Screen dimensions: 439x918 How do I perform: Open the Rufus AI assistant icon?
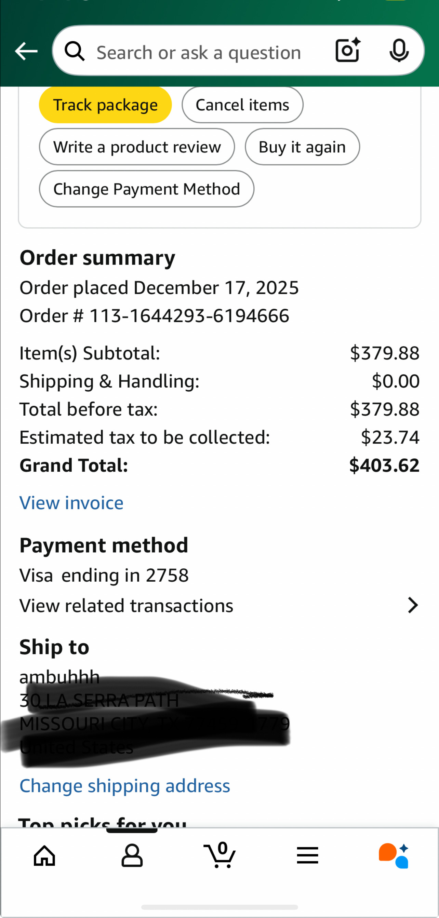tap(394, 855)
